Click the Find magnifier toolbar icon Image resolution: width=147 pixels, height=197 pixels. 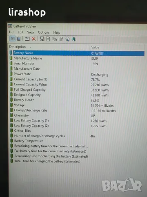coord(67,39)
